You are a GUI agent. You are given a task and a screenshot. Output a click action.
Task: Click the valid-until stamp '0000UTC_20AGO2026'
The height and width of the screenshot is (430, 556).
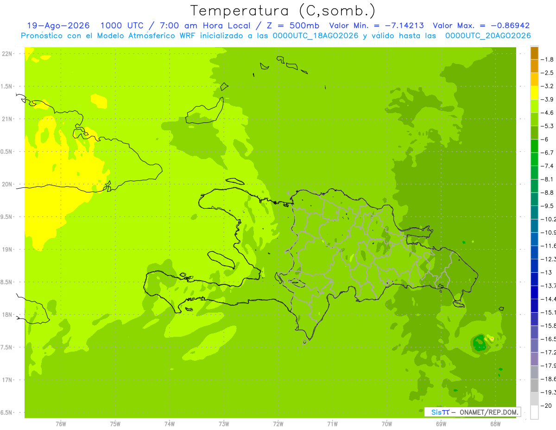[x=488, y=36]
